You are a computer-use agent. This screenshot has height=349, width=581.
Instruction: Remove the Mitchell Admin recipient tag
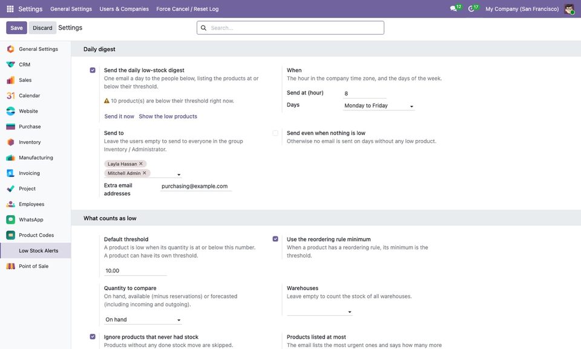click(145, 173)
